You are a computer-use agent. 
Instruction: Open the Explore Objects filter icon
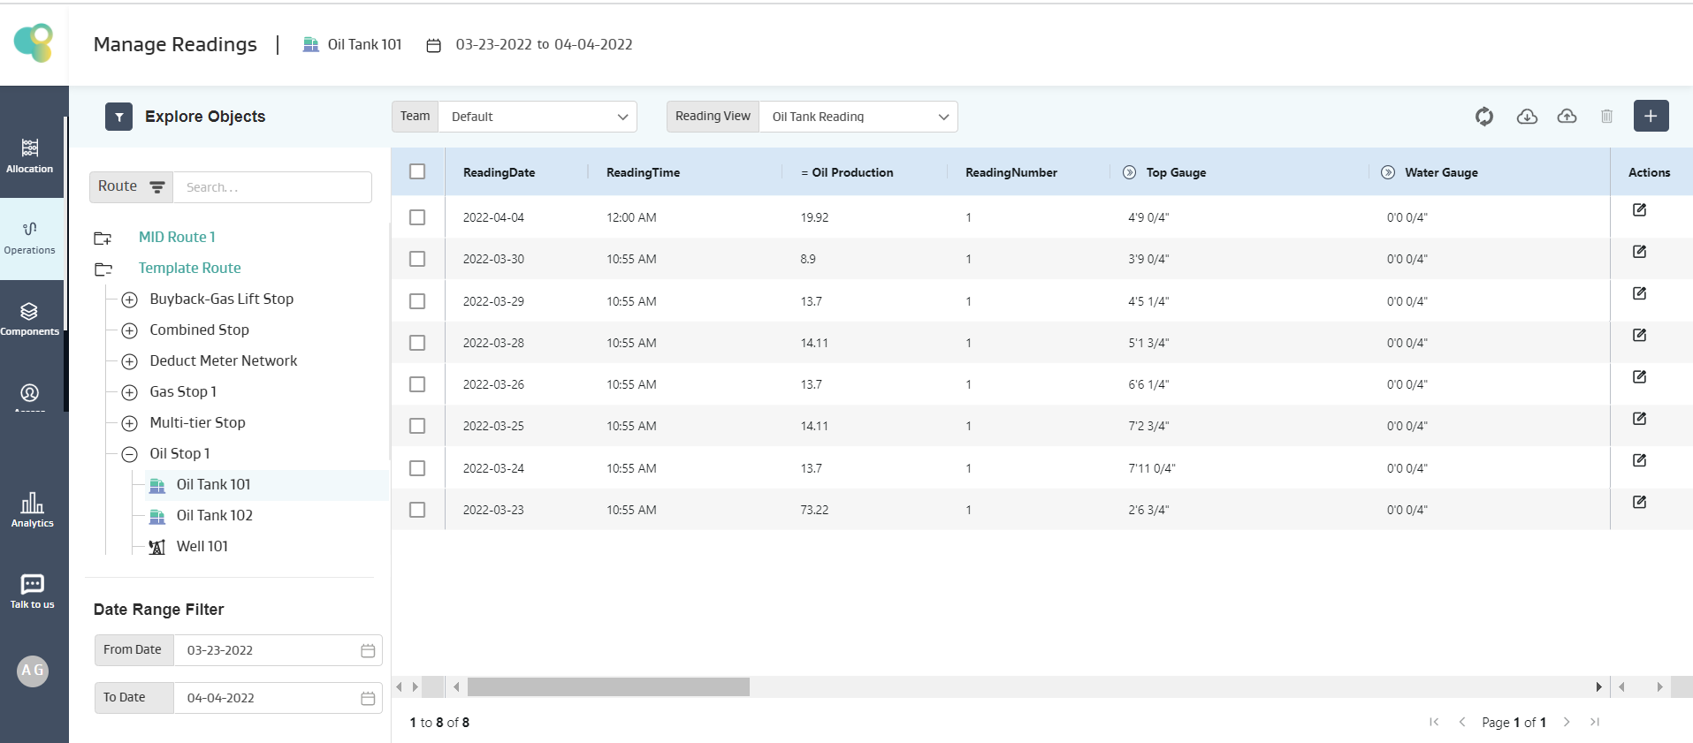pos(119,117)
